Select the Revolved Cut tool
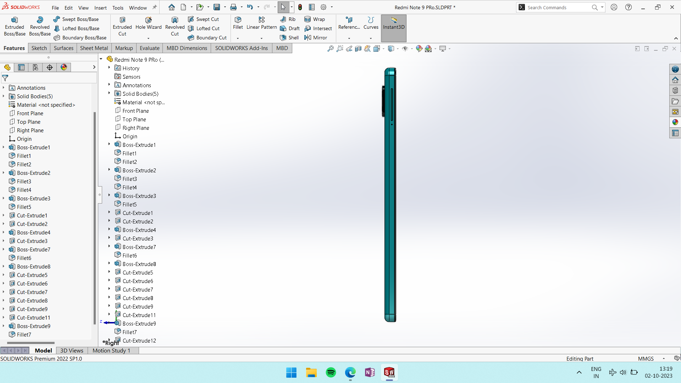Viewport: 681px width, 383px height. pyautogui.click(x=175, y=27)
